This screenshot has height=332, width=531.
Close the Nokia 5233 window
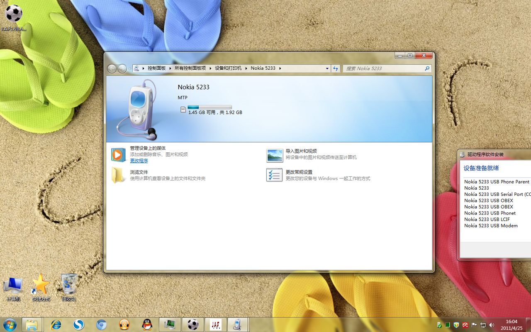(424, 56)
